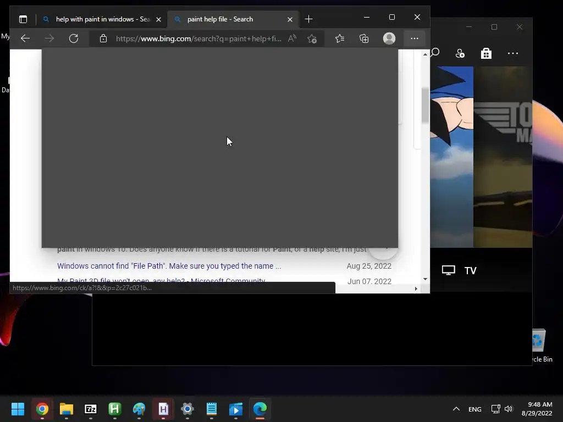Open the cartoon movie poster thumbnail
The height and width of the screenshot is (422, 563).
tap(452, 157)
